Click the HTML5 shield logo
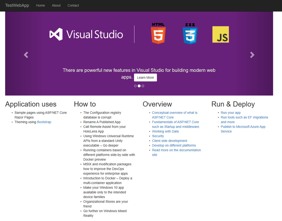The image size is (282, 221). [158, 33]
